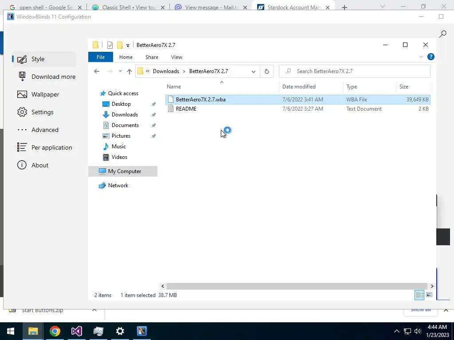Open WindowBlinds app from the taskbar
Viewport: 454px width, 340px height.
pos(141,331)
